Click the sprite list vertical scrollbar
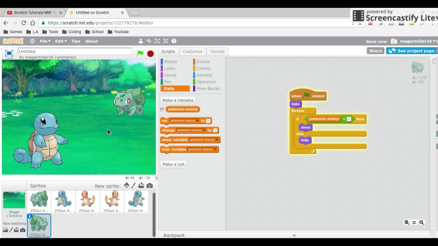438x246 pixels. [x=154, y=214]
